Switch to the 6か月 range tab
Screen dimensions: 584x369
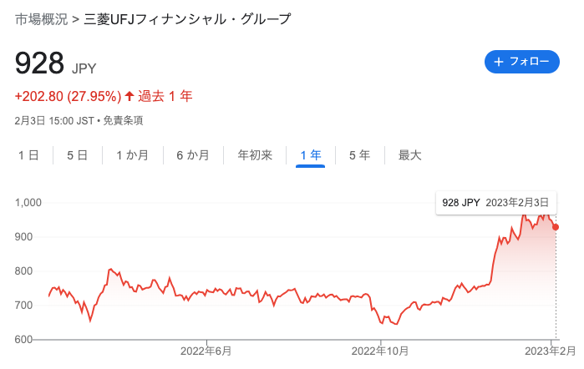[x=193, y=155]
